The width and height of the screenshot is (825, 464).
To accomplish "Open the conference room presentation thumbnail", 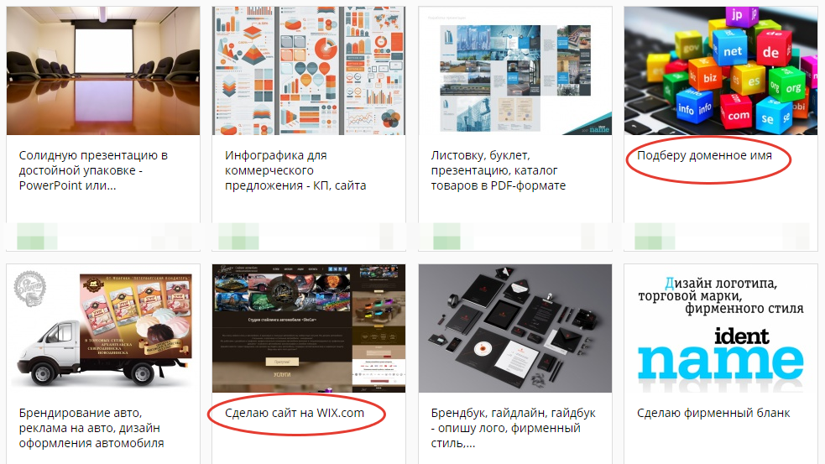I will [x=103, y=70].
